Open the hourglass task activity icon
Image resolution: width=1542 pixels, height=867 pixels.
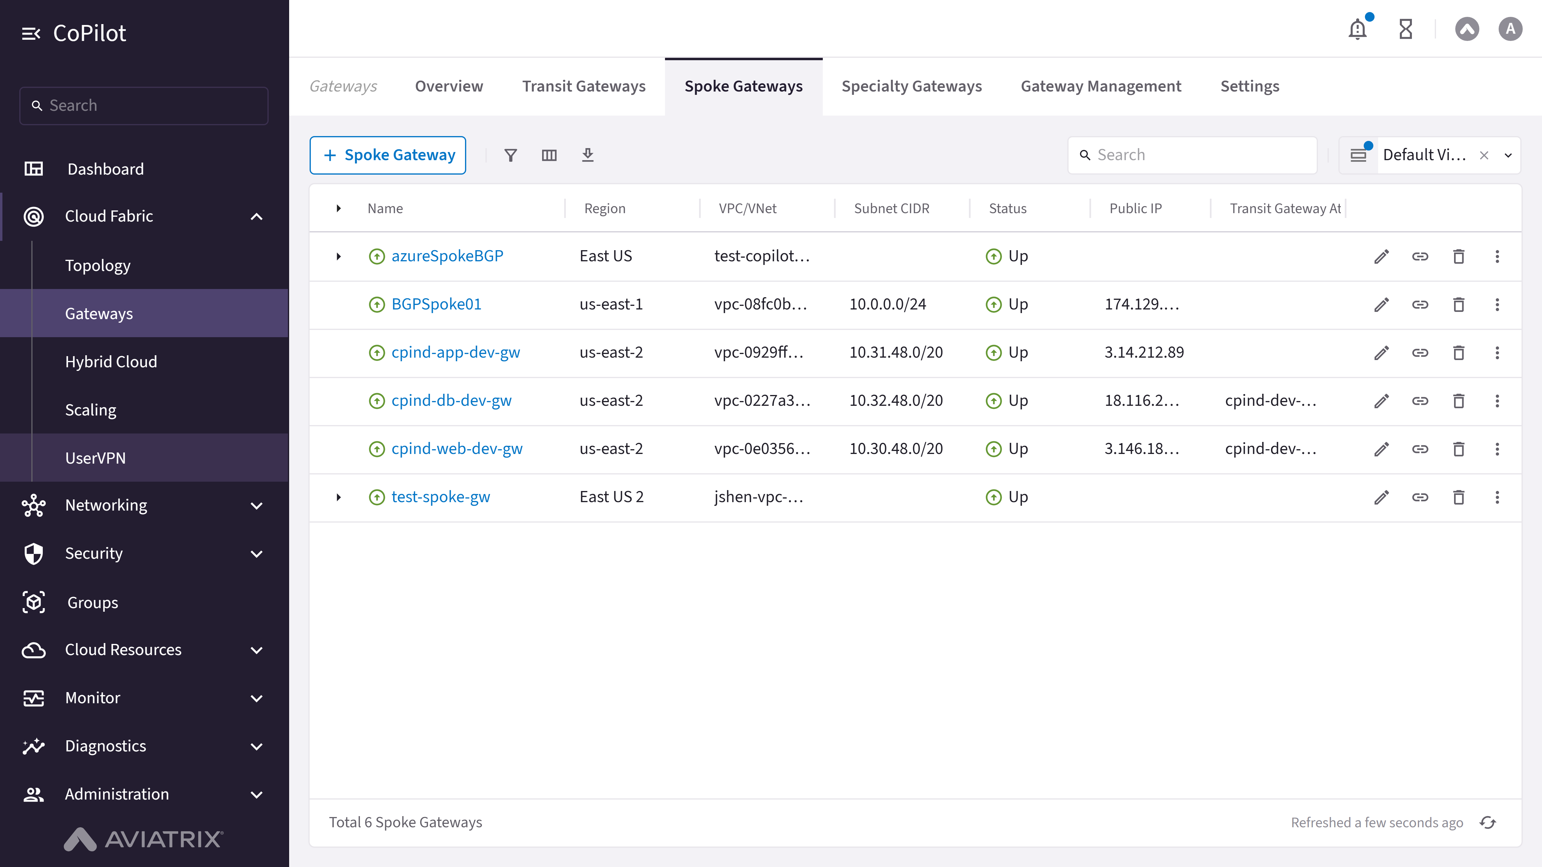coord(1406,29)
